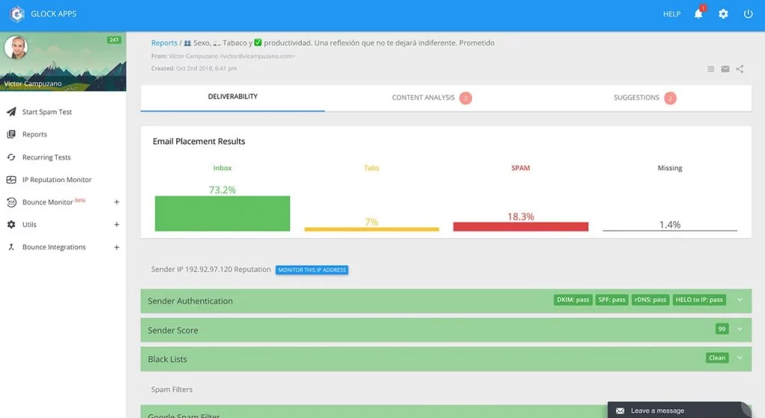Click Monitor This IP Address button
The image size is (765, 418).
pos(312,270)
